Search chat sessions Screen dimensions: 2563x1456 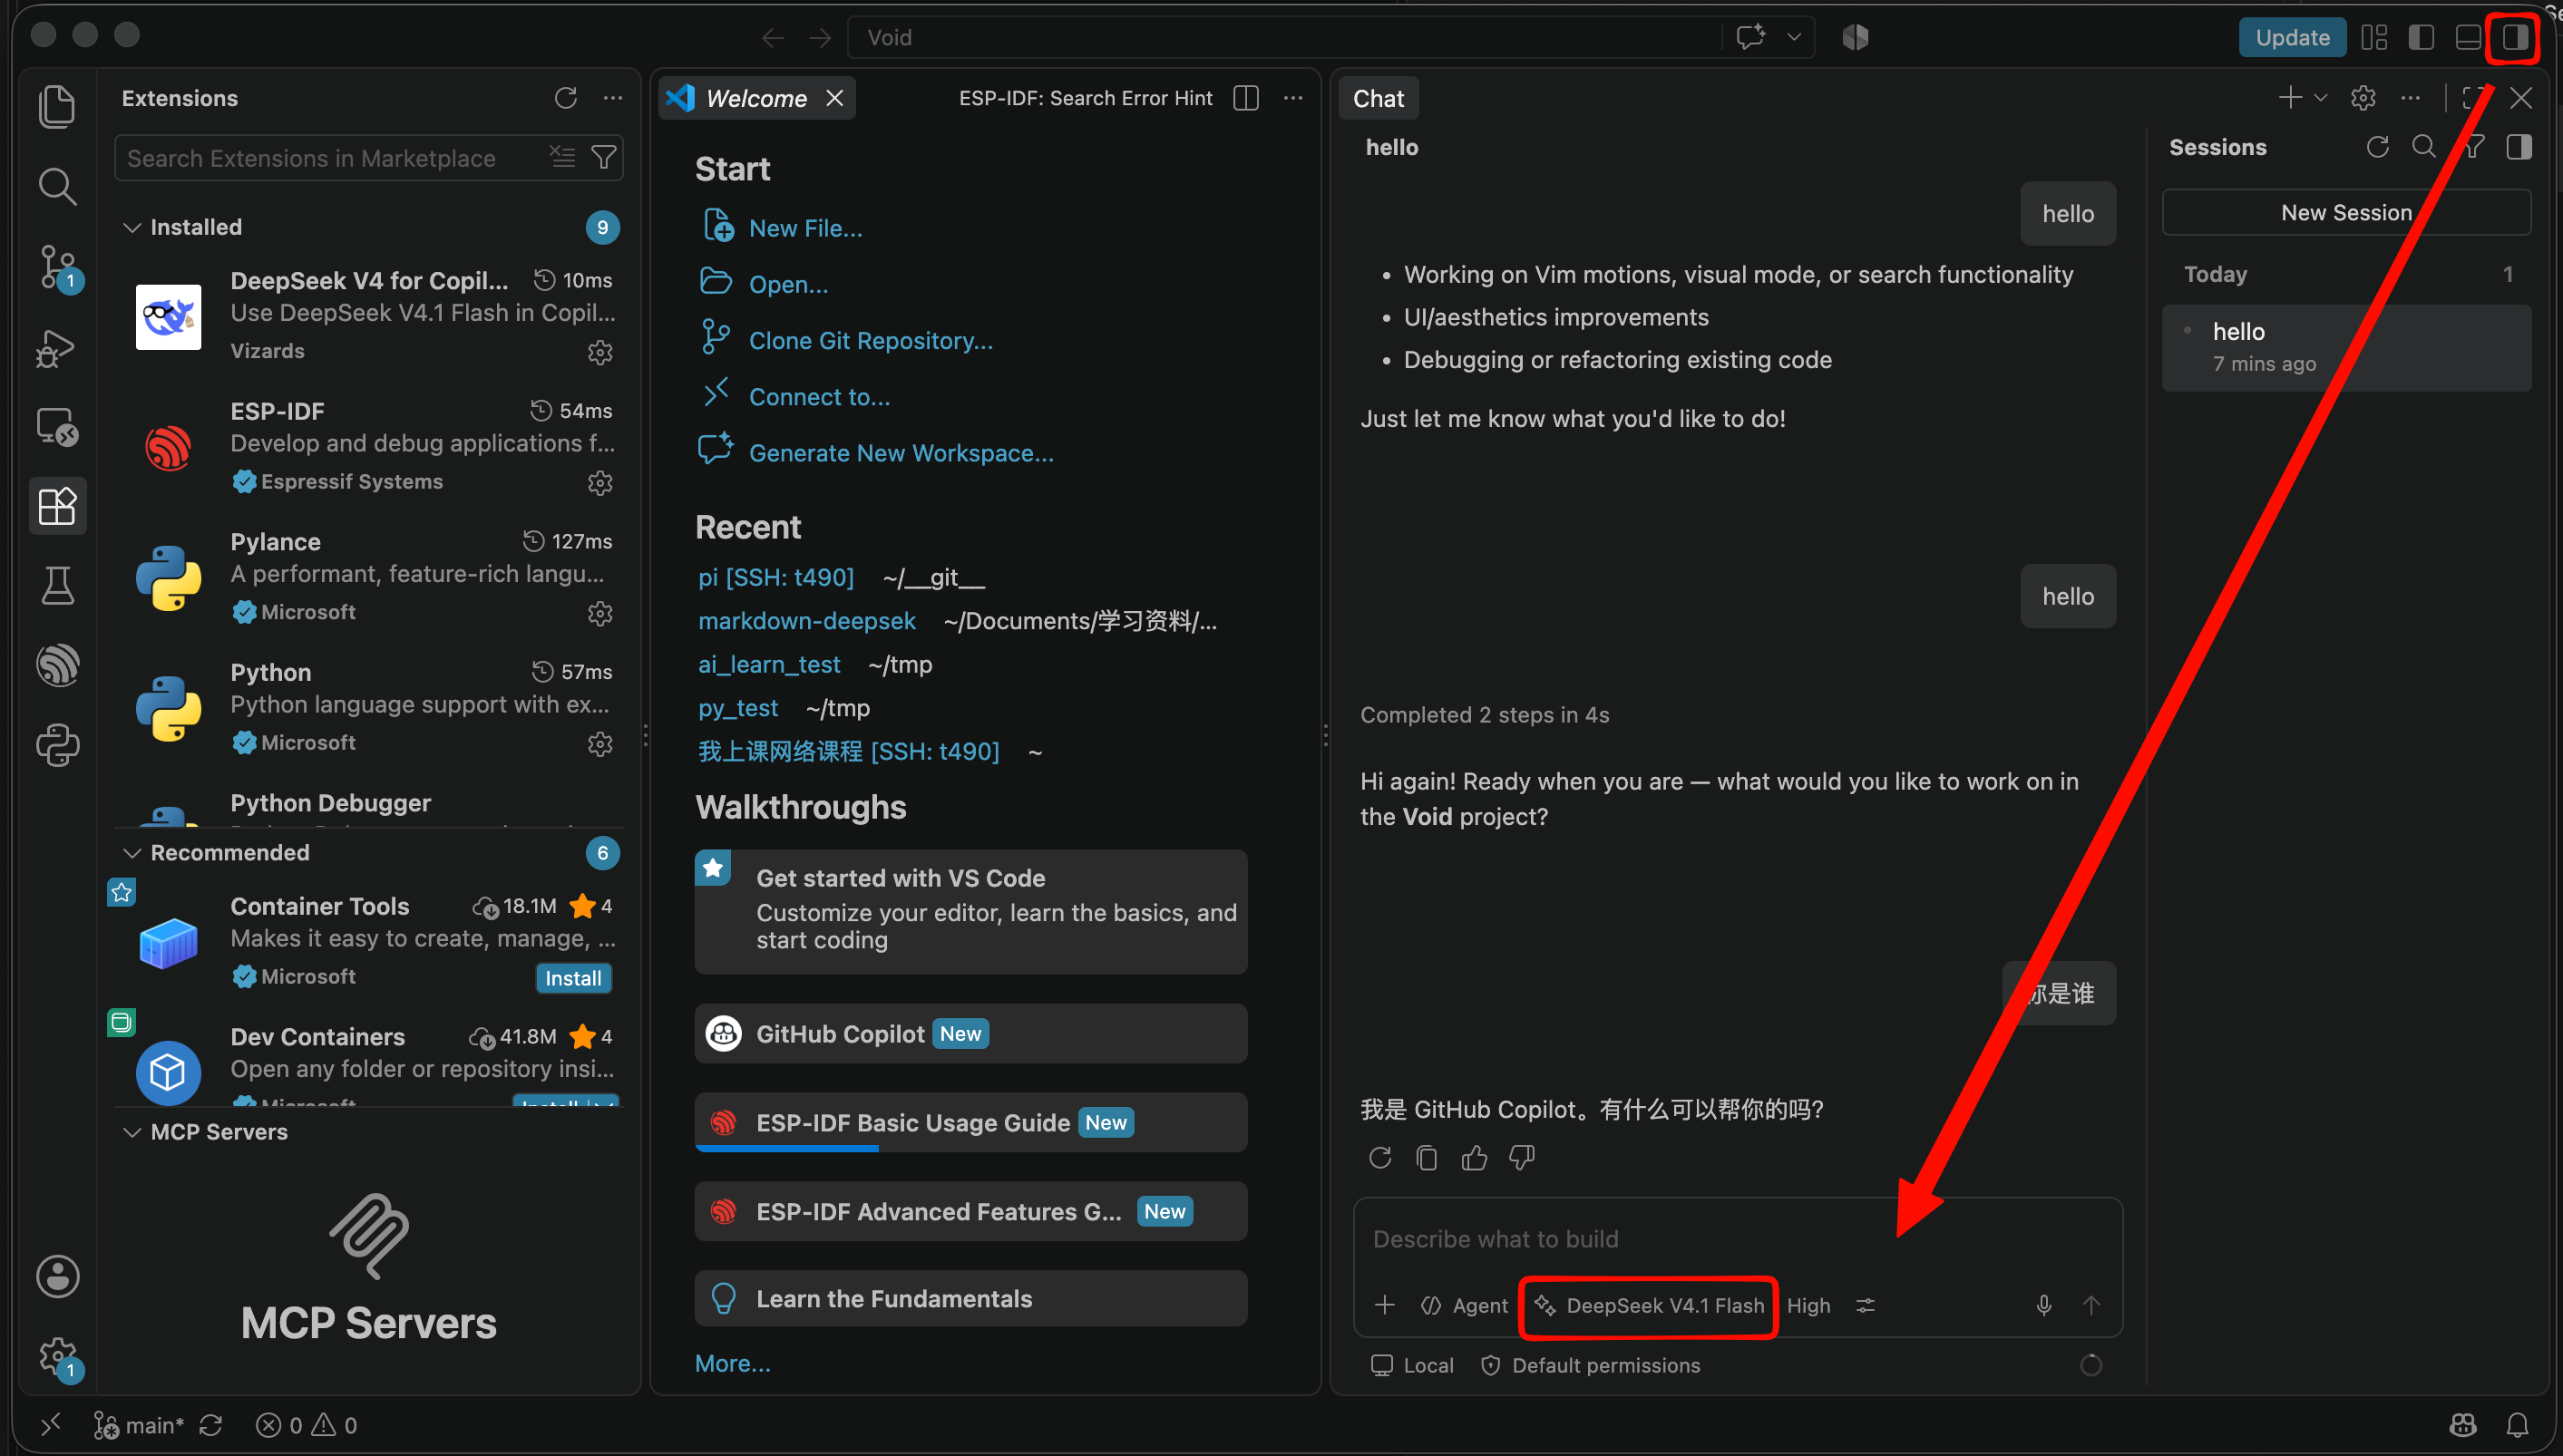pyautogui.click(x=2424, y=147)
